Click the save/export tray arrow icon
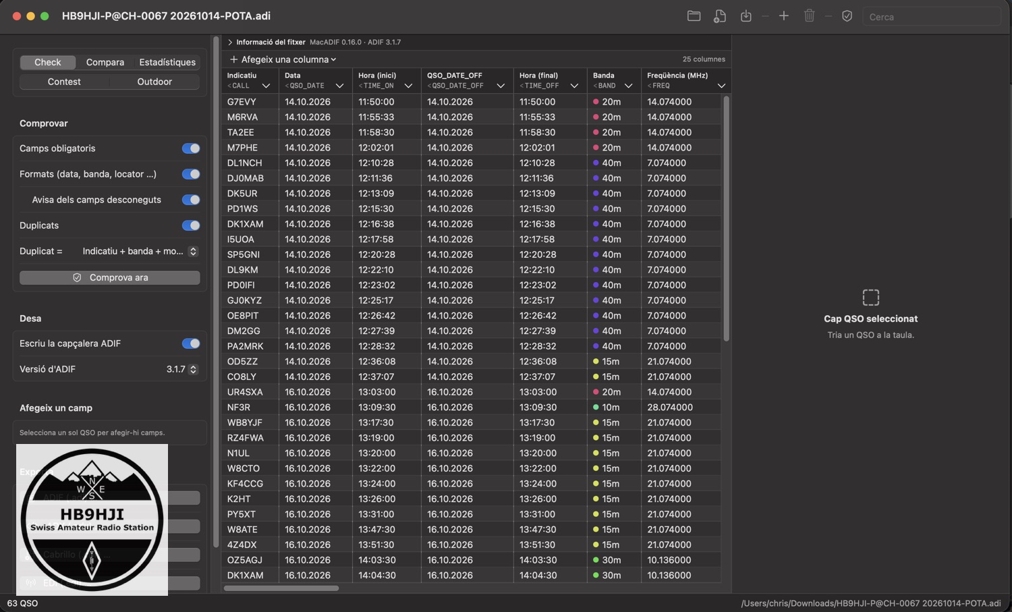 (x=746, y=16)
